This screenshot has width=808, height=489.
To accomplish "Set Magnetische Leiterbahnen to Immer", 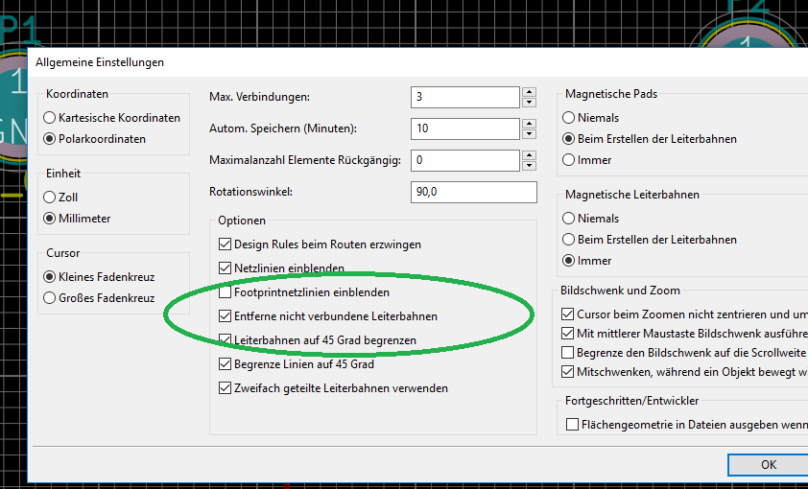I will click(x=568, y=261).
